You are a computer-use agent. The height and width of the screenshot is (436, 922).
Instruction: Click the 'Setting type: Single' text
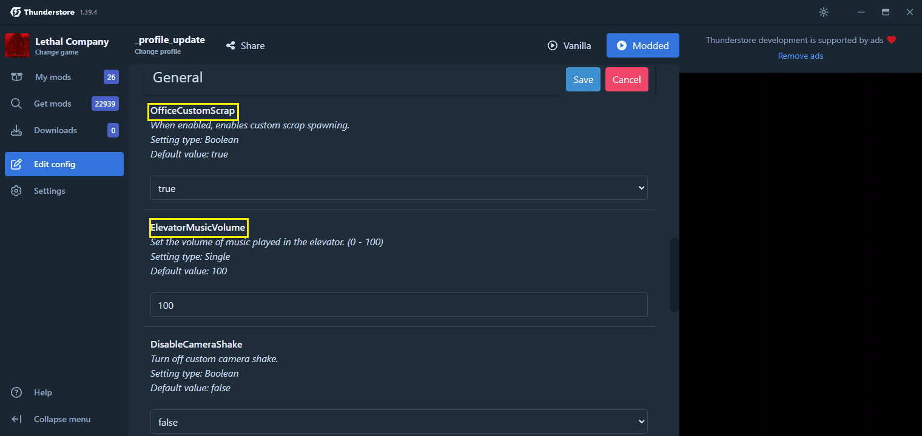pos(190,256)
